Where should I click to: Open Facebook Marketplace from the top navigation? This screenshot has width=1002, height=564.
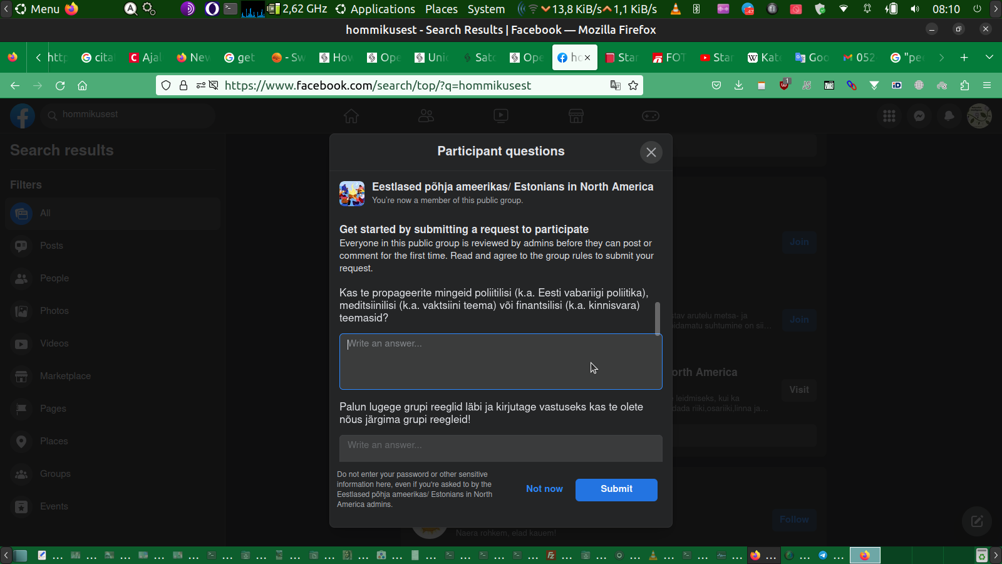point(576,116)
